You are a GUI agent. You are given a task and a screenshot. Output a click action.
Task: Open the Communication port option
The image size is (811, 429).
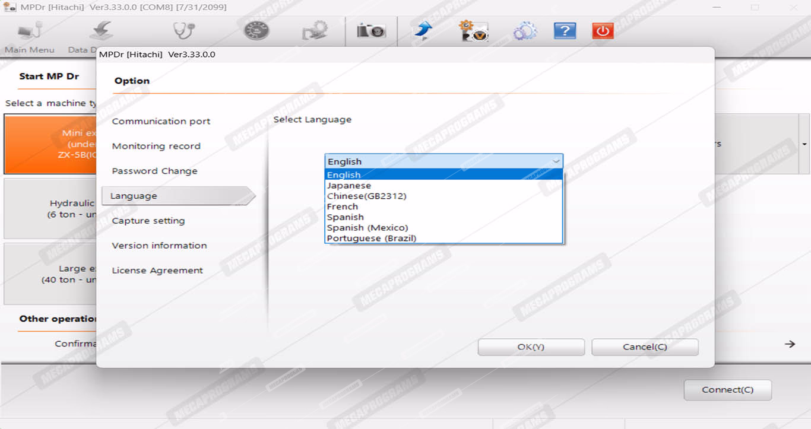click(x=161, y=121)
